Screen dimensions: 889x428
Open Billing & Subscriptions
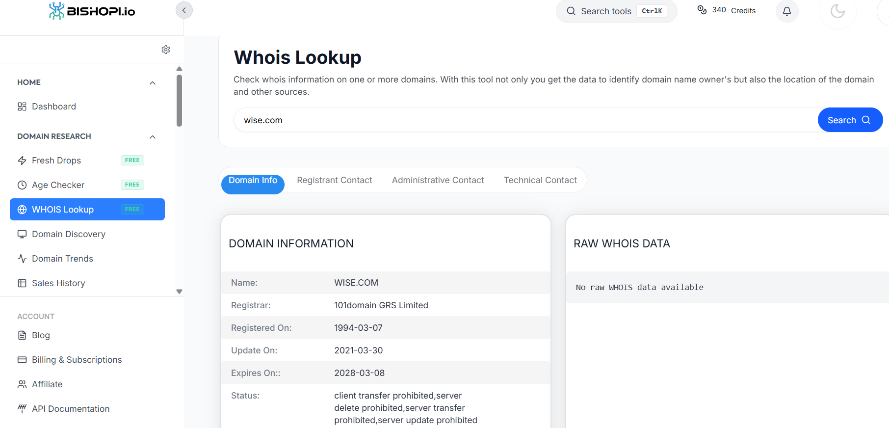[x=77, y=360]
